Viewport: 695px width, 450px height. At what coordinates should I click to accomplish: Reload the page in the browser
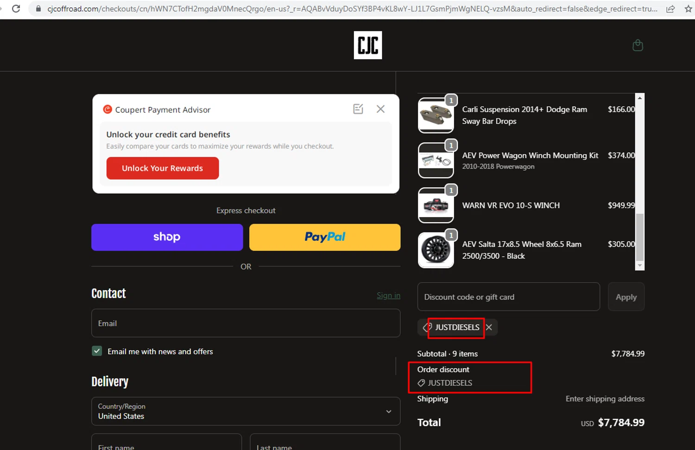16,9
